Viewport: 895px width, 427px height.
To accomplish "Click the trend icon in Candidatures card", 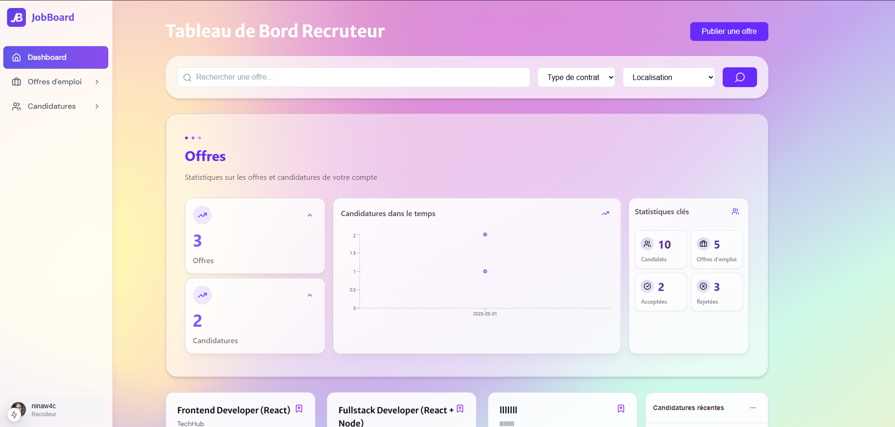I will tap(202, 295).
